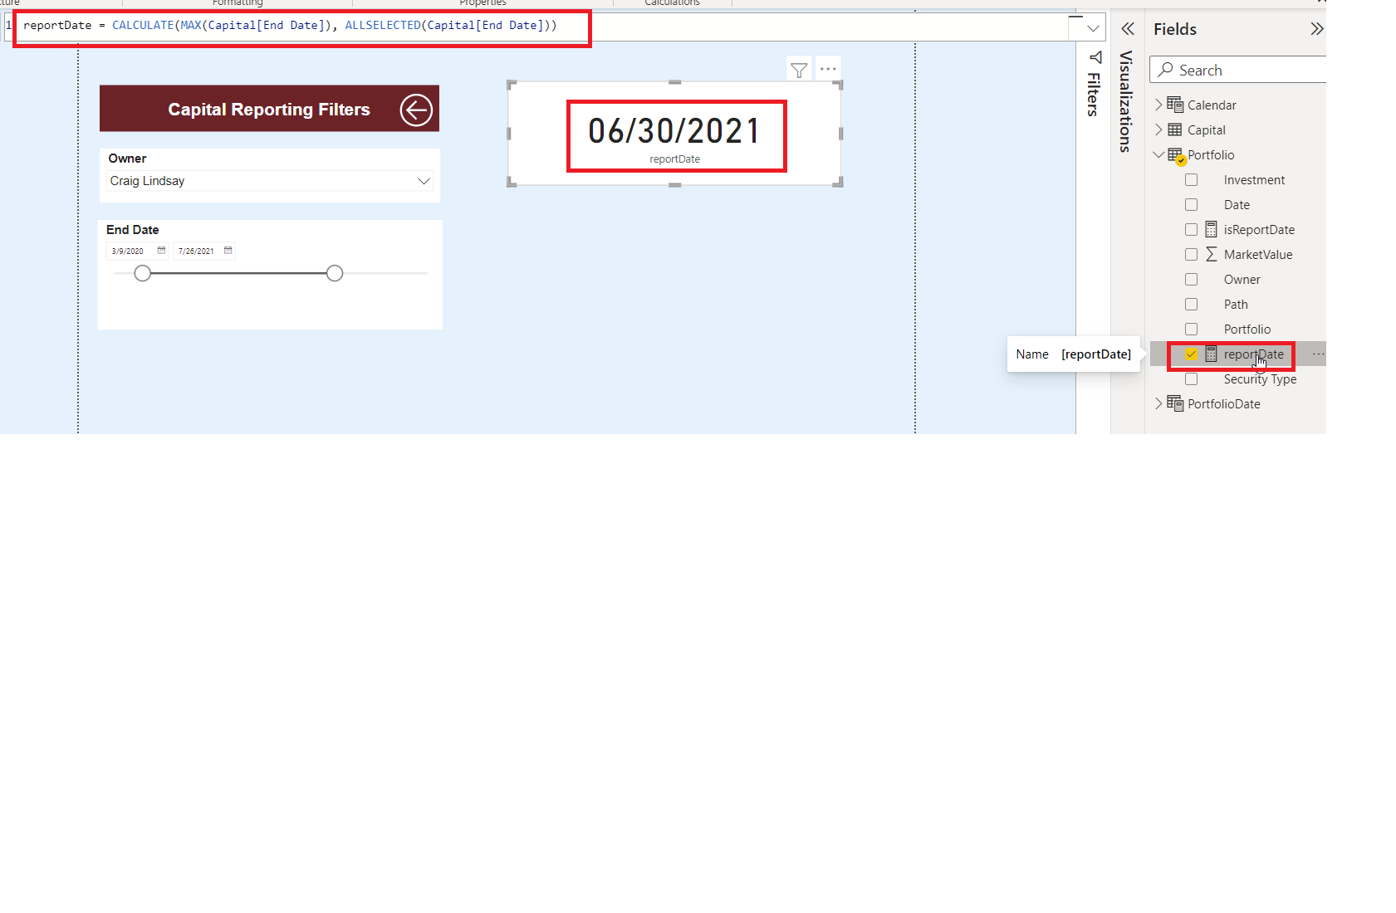Expand the Calendar table
1396x913 pixels.
[x=1158, y=105]
